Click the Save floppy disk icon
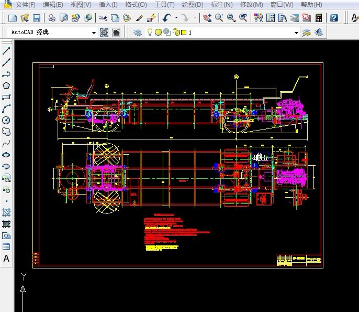This screenshot has width=359, height=312. (x=37, y=18)
